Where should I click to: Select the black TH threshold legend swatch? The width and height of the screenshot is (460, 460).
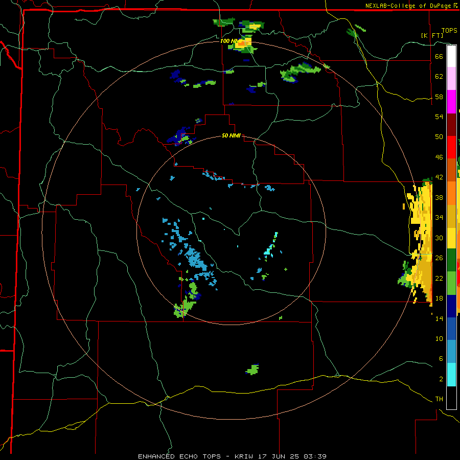click(x=451, y=398)
